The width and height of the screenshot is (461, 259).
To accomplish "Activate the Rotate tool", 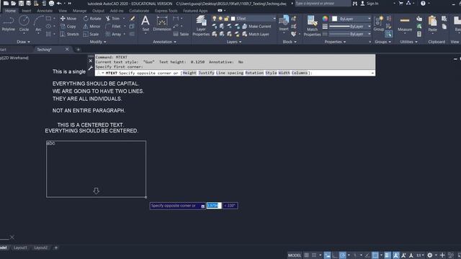I will coord(92,19).
